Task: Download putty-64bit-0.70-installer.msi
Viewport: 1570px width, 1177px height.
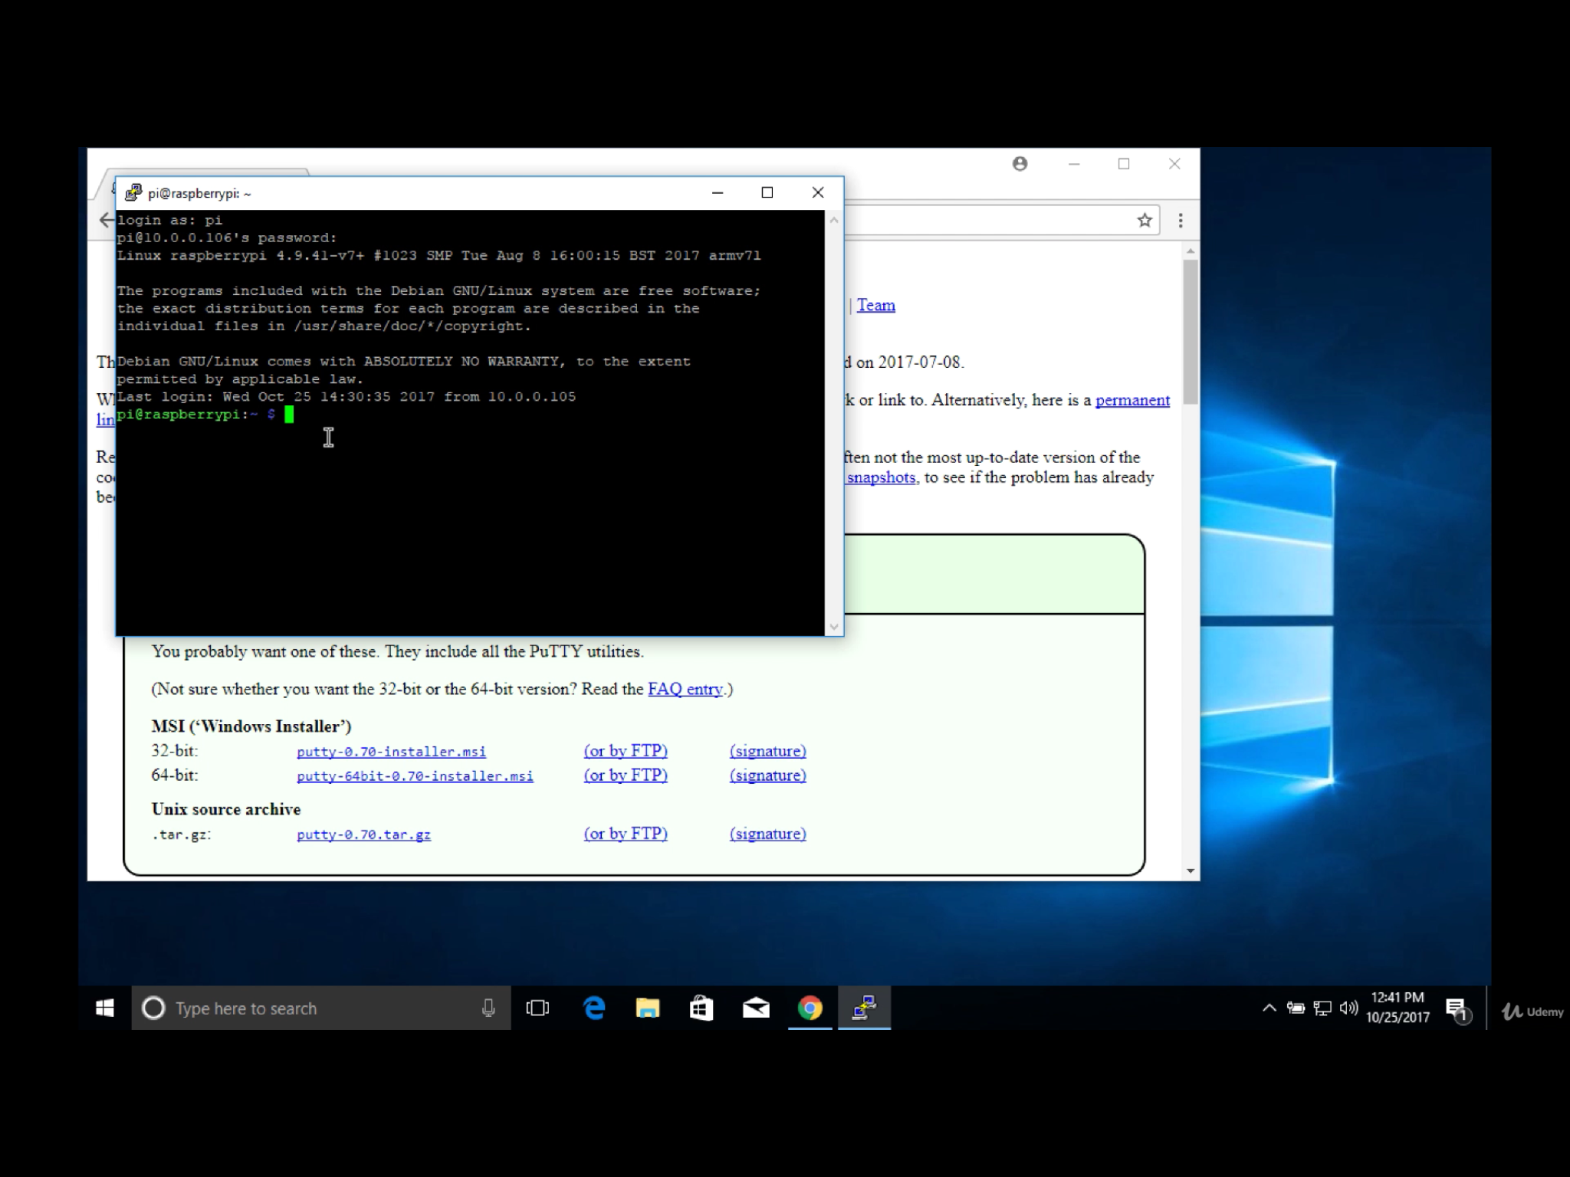Action: [415, 776]
